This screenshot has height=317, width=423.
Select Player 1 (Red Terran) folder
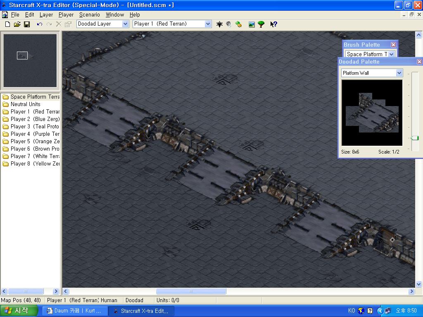tap(31, 111)
